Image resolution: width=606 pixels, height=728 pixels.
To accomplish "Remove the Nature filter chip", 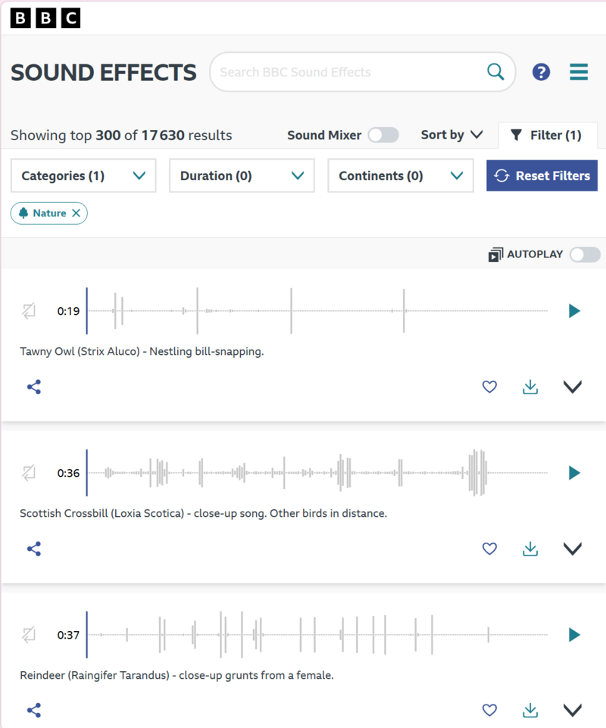I will pos(77,213).
